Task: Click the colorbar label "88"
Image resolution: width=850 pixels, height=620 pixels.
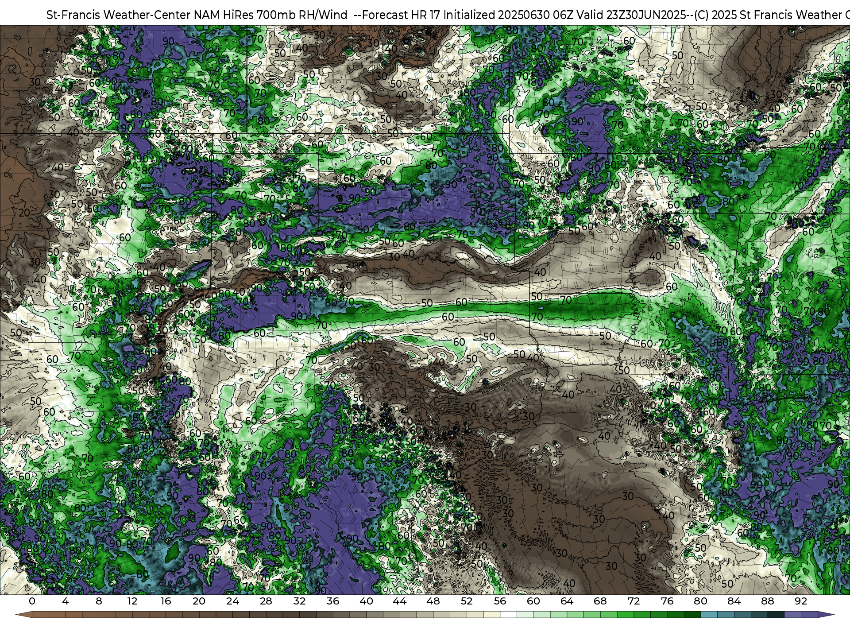Action: [x=768, y=601]
